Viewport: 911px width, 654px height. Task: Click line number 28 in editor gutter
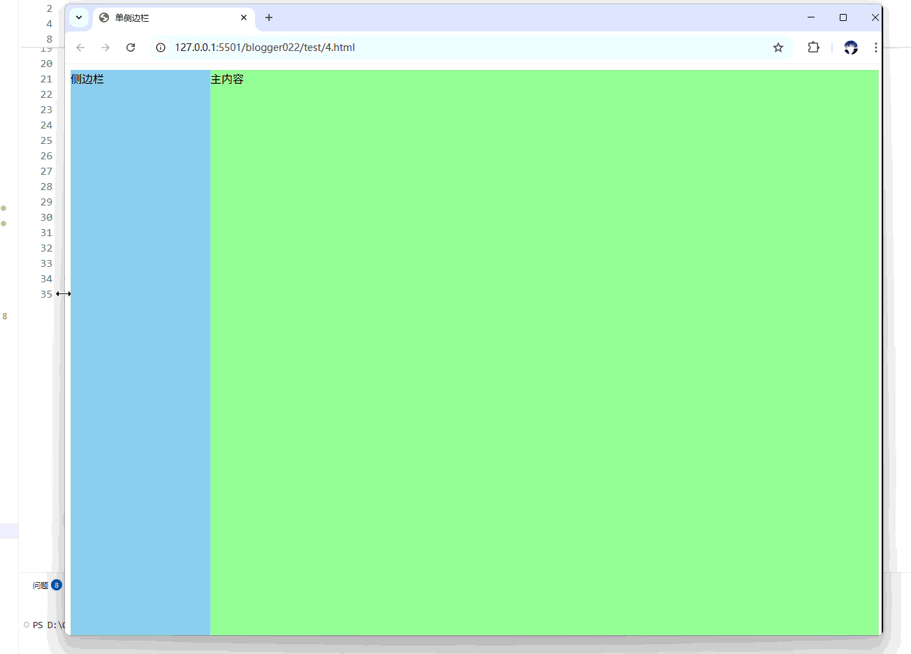46,187
